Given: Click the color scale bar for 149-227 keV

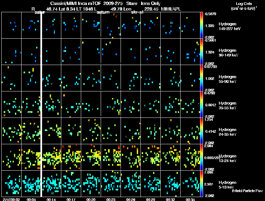Looking at the screenshot, I should [x=201, y=25].
